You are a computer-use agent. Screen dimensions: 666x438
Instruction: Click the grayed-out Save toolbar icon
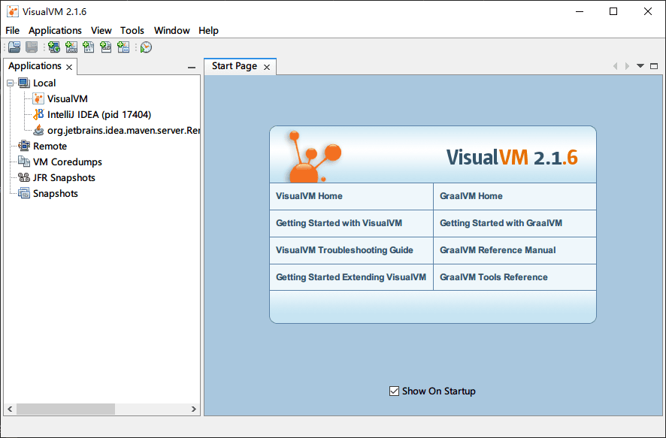coord(32,47)
